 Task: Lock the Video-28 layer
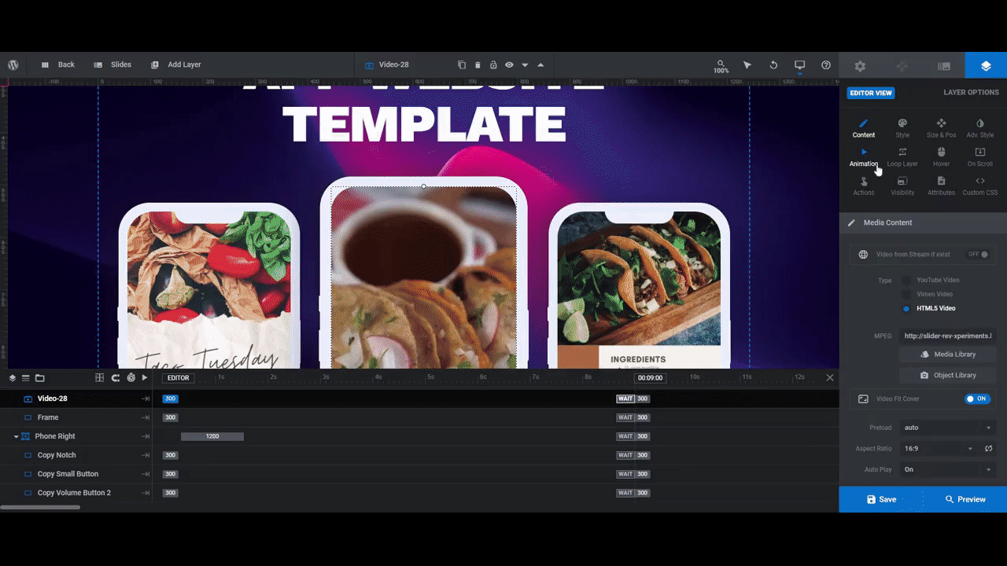pos(493,64)
